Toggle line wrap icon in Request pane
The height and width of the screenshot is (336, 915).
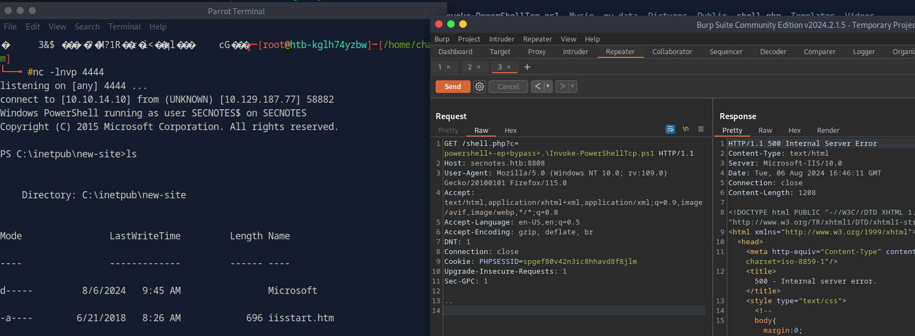pos(670,129)
